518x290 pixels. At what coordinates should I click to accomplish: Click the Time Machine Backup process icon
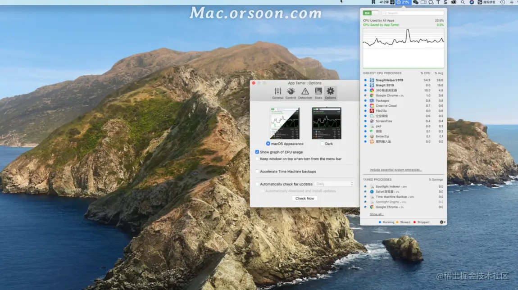372,197
